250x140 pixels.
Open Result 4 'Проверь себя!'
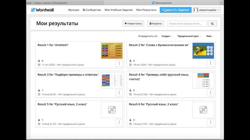point(159,77)
